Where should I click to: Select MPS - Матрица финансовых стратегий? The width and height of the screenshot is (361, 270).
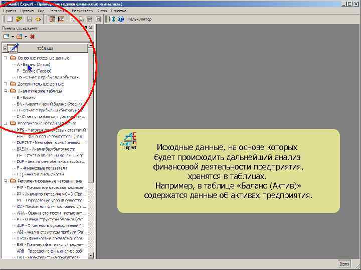click(51, 130)
